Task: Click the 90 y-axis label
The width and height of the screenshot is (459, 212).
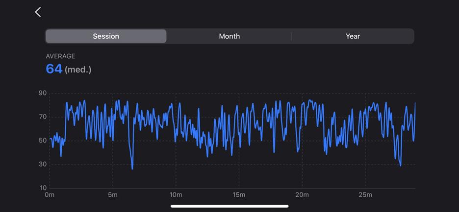Action: [43, 94]
